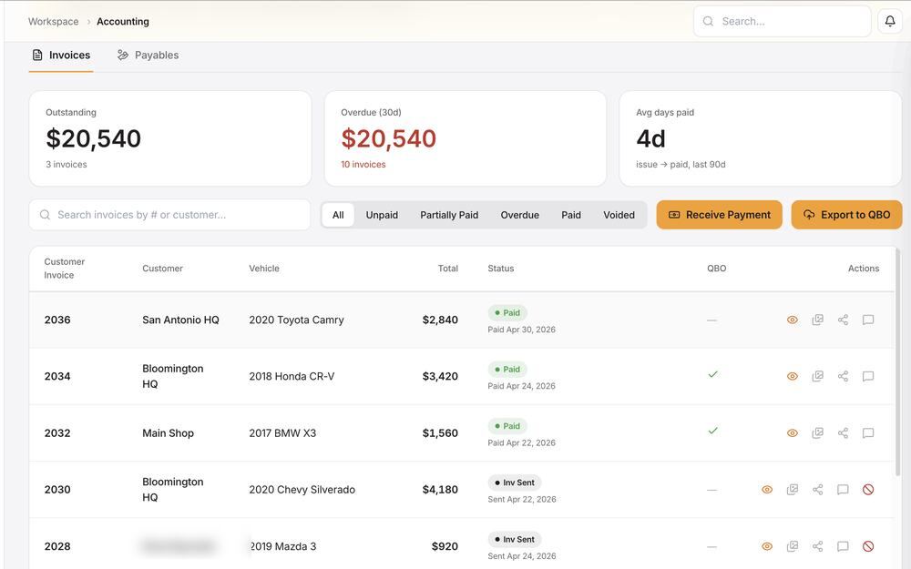Click the Export to QBO button
Screen dimensions: 911x569
pos(846,215)
